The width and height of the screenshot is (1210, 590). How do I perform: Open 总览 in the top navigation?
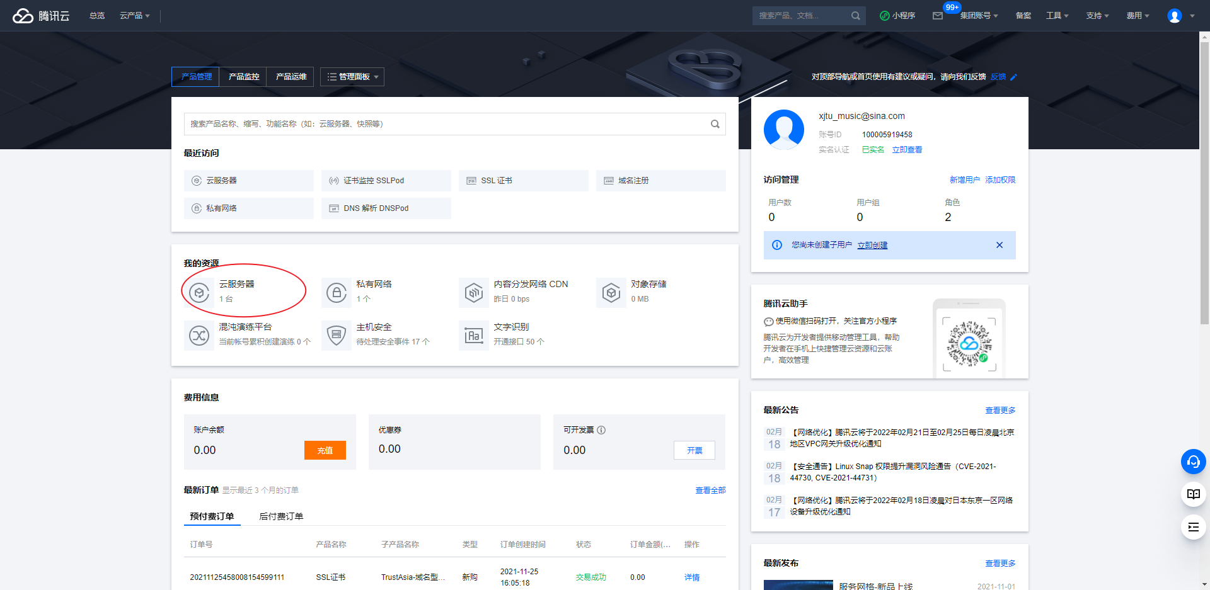coord(97,16)
